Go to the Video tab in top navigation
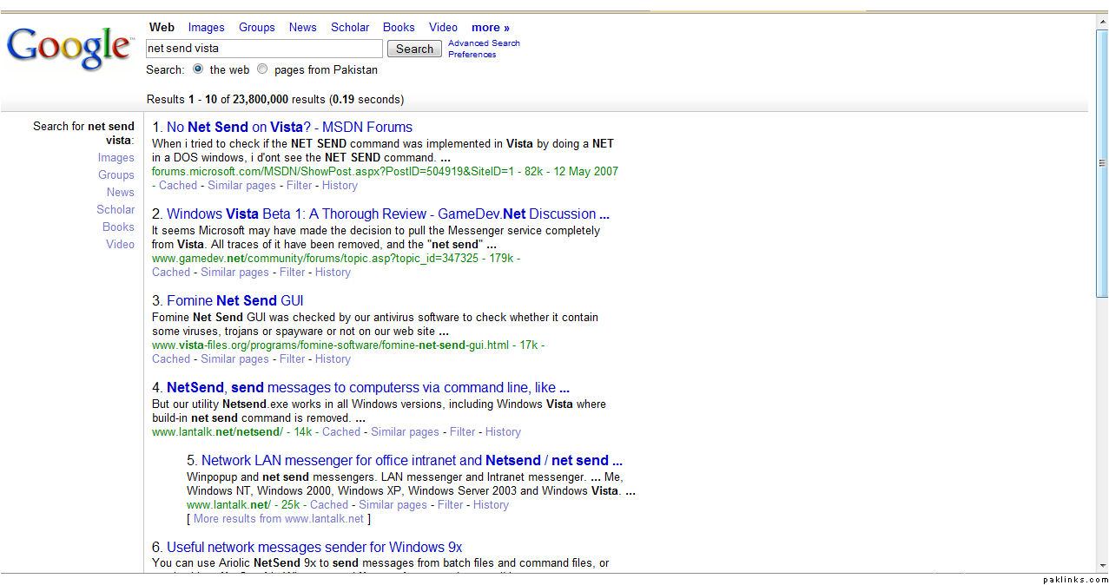 pos(443,27)
